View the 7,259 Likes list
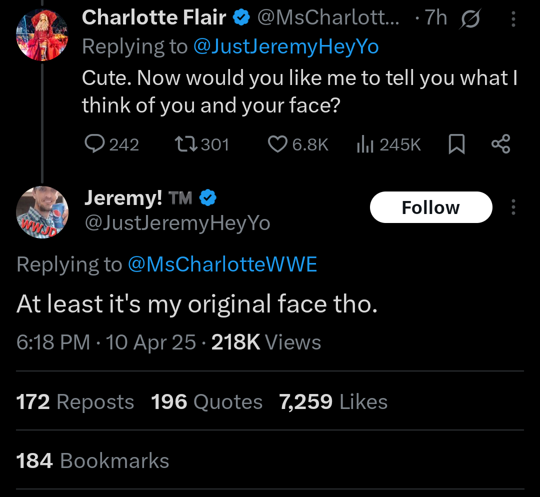This screenshot has height=497, width=540. point(333,402)
